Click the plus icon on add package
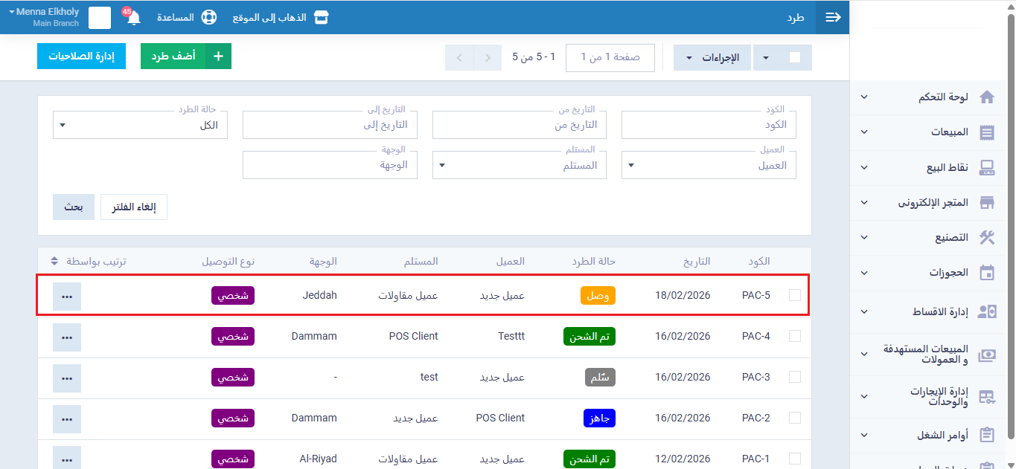 [x=218, y=56]
